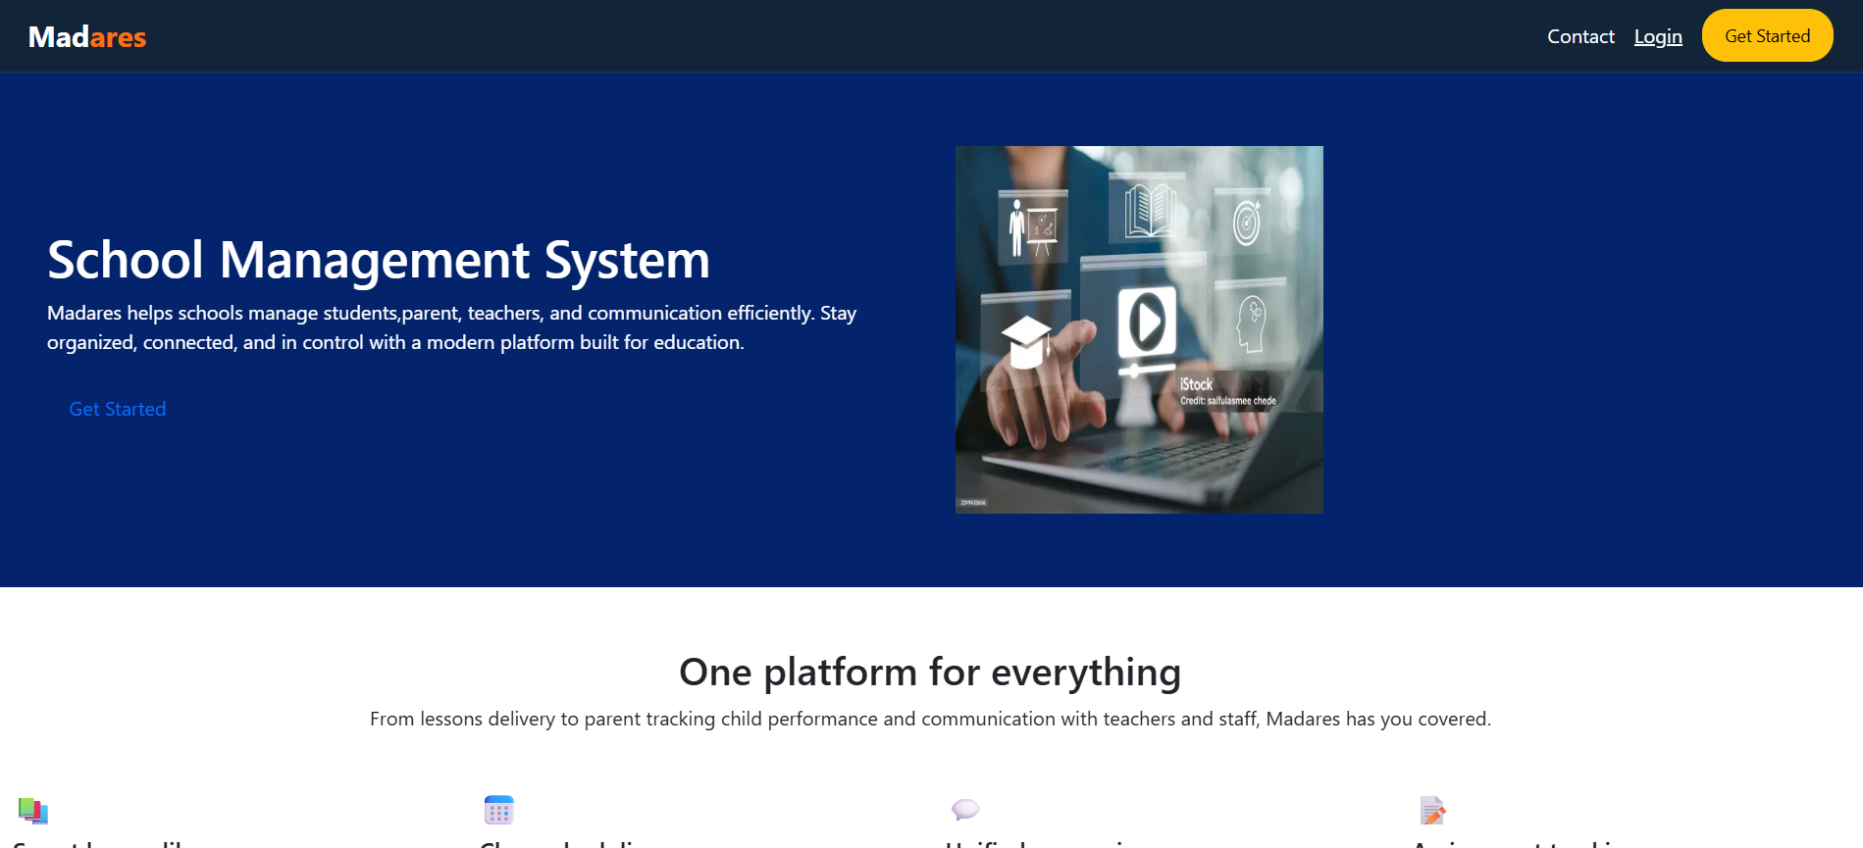1863x848 pixels.
Task: Open the Contact page from navbar
Action: [1580, 36]
